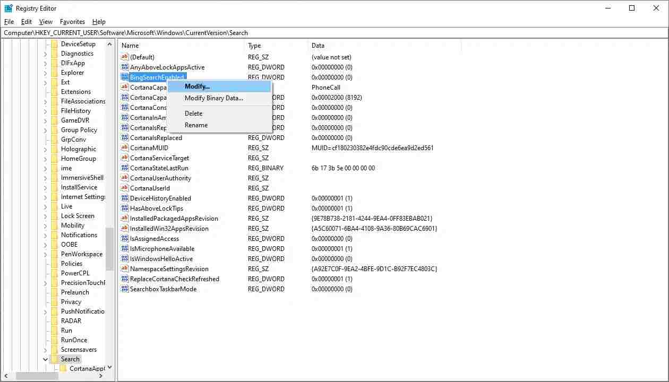Image resolution: width=669 pixels, height=382 pixels.
Task: Click the registry path address bar
Action: [x=334, y=33]
